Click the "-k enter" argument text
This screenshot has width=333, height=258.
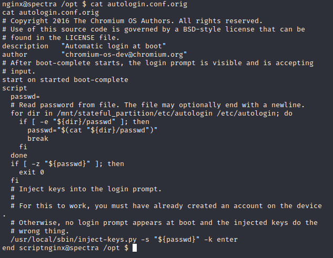coord(221,239)
